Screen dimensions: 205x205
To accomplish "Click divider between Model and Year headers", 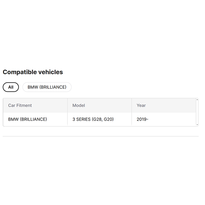I will (132, 105).
